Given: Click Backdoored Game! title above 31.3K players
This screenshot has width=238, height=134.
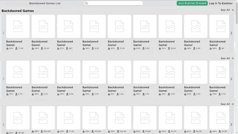Looking at the screenshot, I should 116,43.
